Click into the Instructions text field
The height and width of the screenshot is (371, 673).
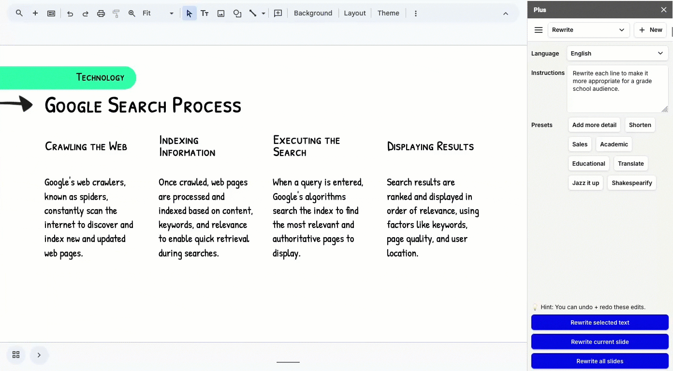[x=617, y=89]
